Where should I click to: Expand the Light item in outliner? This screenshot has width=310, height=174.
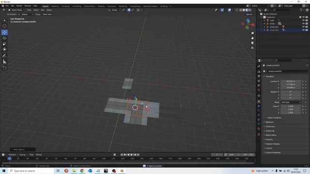(x=264, y=20)
